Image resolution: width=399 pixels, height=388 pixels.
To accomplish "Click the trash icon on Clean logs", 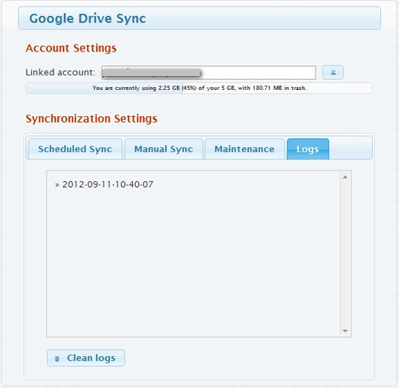I will (x=57, y=358).
